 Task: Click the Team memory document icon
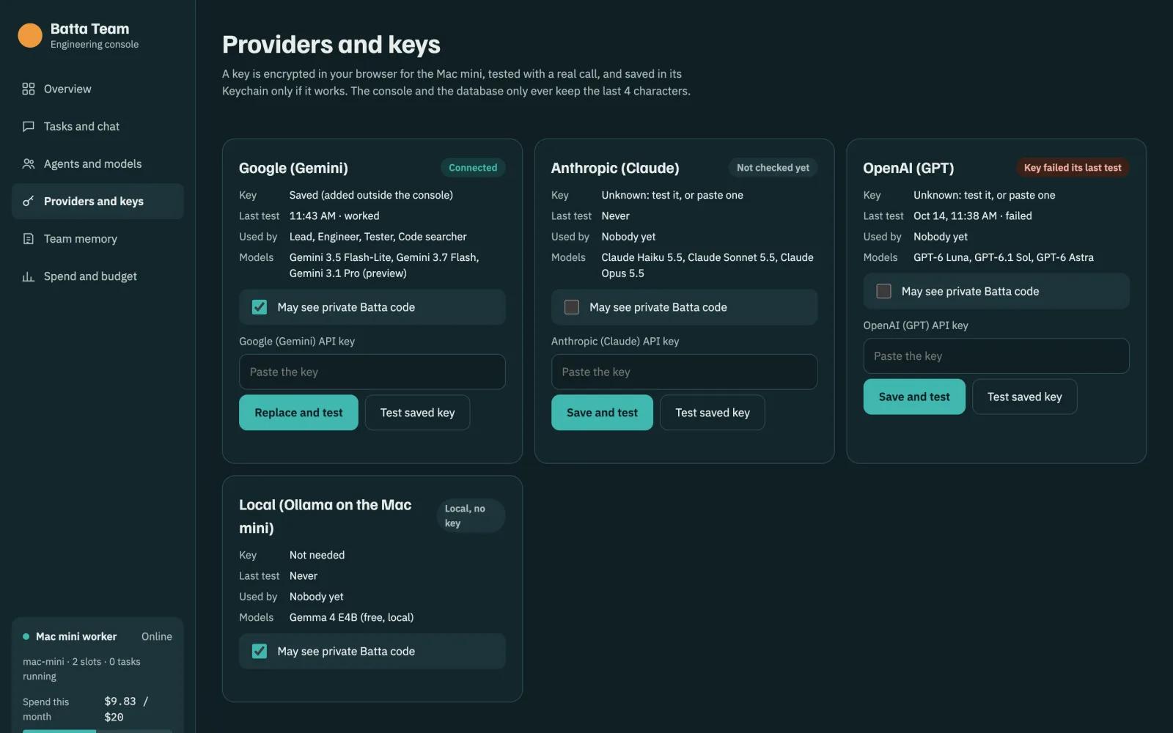(x=29, y=238)
